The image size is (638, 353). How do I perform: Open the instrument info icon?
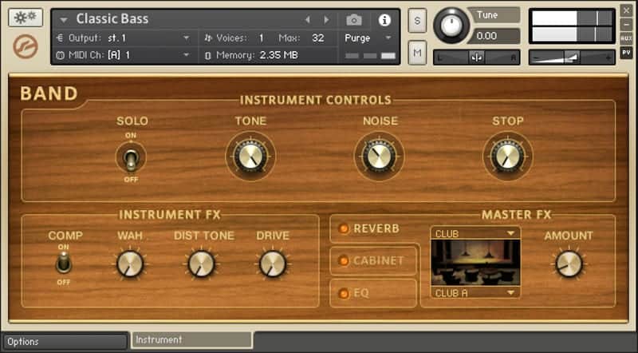tap(384, 19)
